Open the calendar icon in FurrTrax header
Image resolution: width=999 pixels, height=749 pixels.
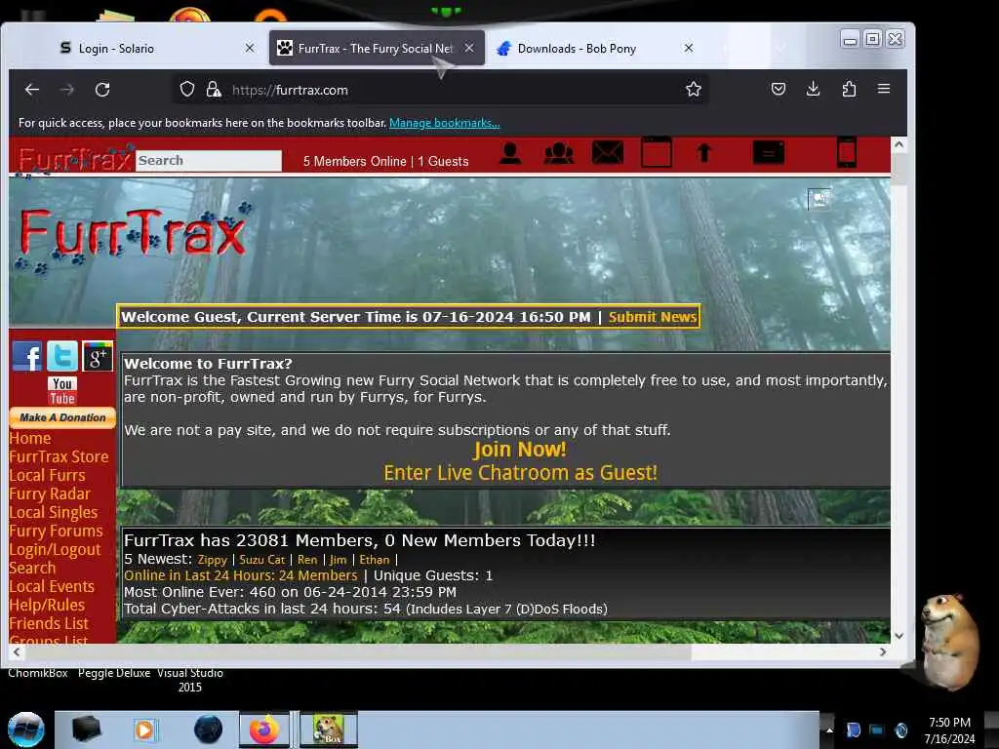[657, 152]
